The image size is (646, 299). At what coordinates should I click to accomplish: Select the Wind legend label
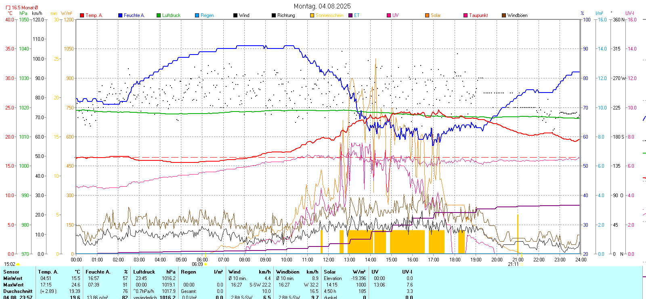click(x=244, y=15)
